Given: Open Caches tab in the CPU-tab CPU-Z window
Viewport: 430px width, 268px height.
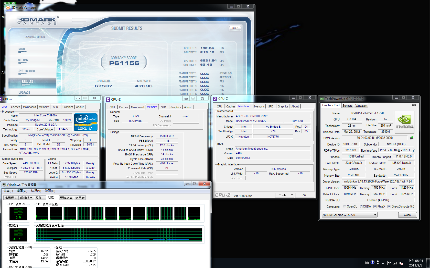Looking at the screenshot, I should click(15, 107).
